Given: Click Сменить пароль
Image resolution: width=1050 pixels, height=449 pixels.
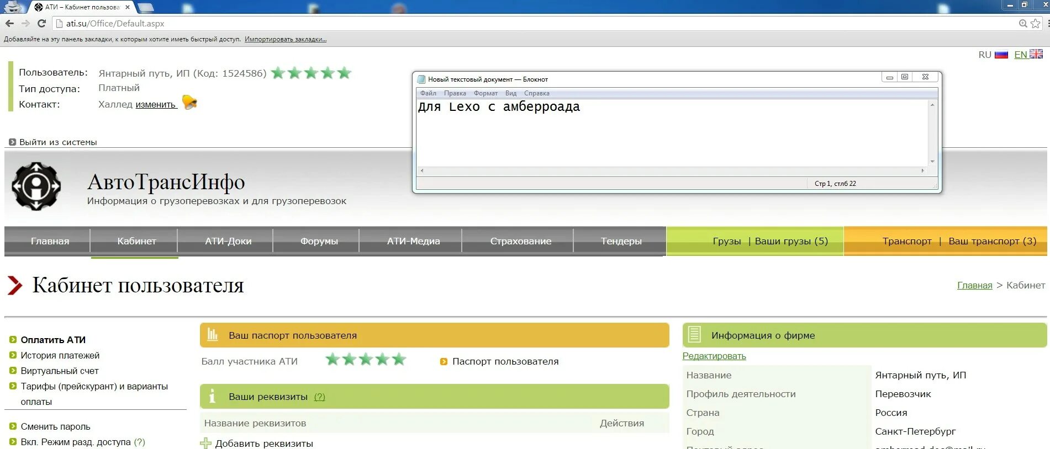Looking at the screenshot, I should point(55,426).
